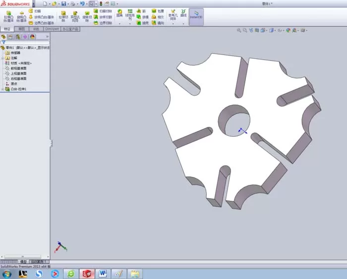Select the Sensors (传感器) folder in tree
Viewport: 347px width, 279px height.
point(13,53)
